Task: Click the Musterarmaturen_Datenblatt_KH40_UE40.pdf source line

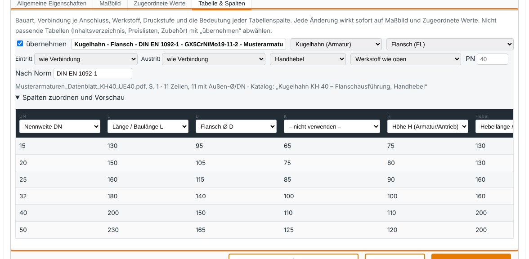Action: [221, 87]
